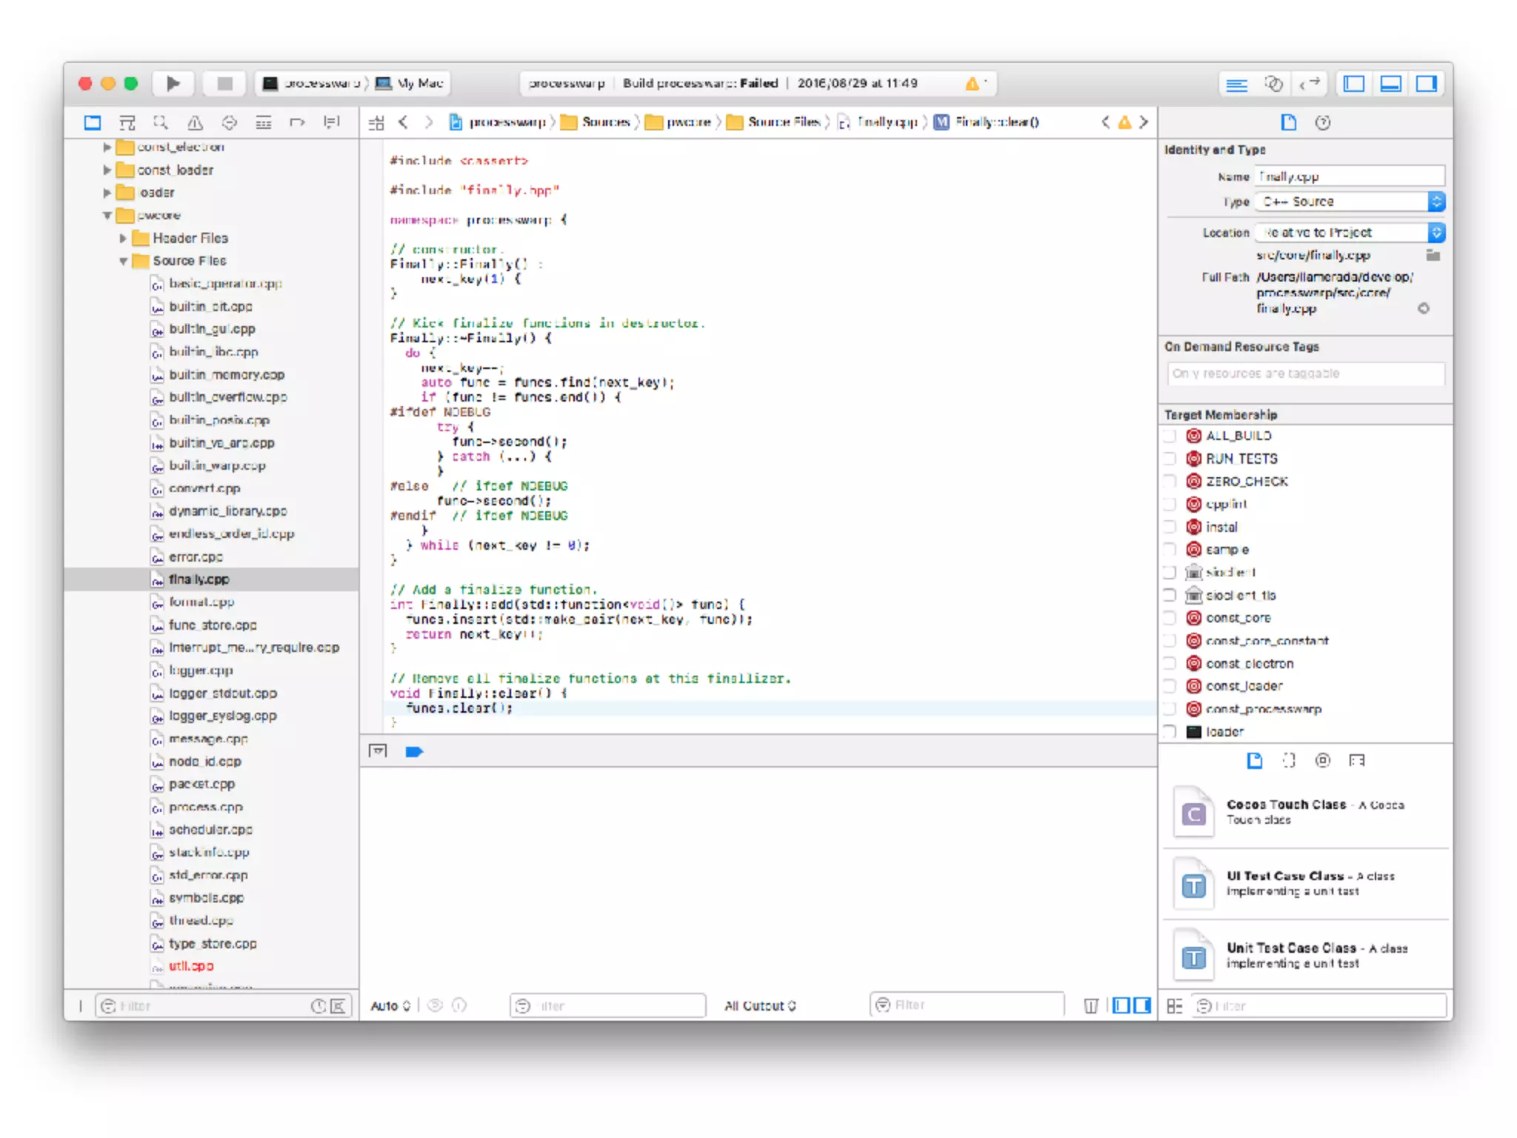1517x1138 pixels.
Task: Select Sources in the jump bar
Action: click(x=604, y=122)
